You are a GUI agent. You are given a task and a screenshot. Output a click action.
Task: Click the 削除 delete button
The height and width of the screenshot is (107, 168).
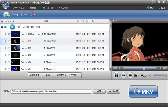(48, 75)
